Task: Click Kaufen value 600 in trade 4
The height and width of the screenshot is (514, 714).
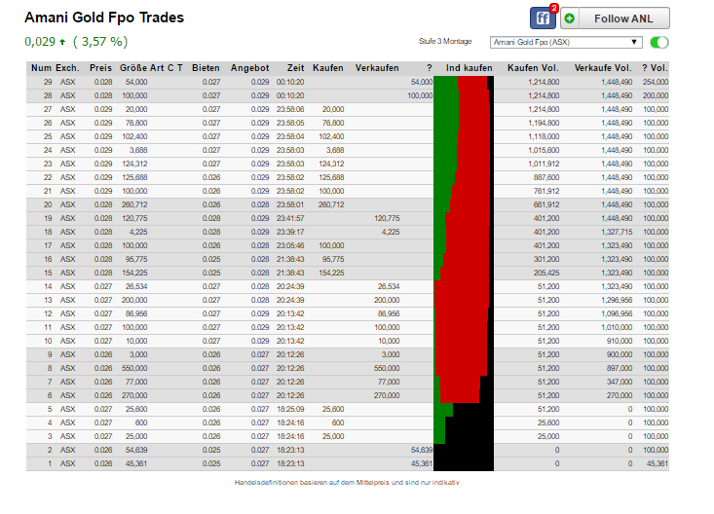Action: [338, 422]
